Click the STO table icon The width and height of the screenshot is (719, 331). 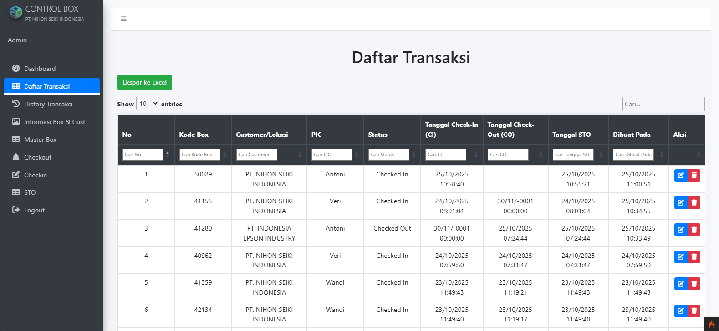[16, 192]
